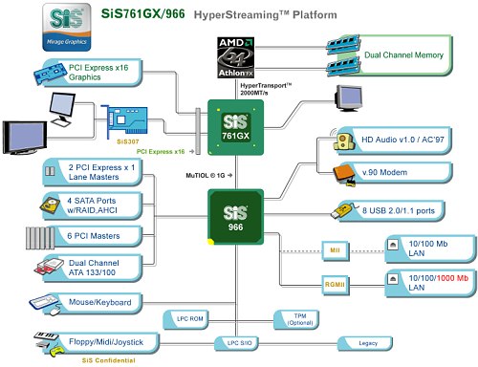Screen dimensions: 478x367
Task: Click the LPC ROM box
Action: (x=185, y=319)
